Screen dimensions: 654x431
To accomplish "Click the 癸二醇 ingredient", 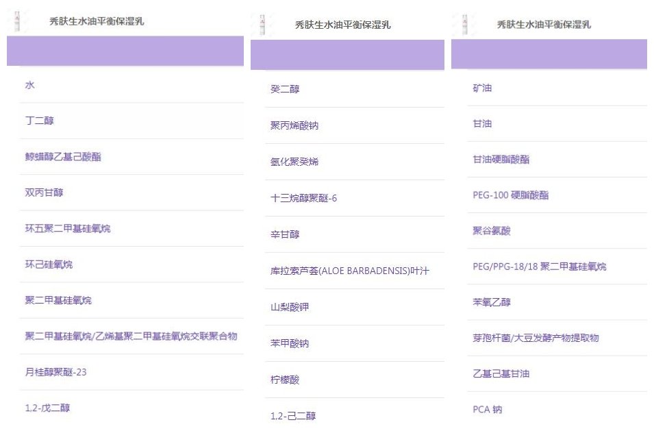I will (x=285, y=89).
